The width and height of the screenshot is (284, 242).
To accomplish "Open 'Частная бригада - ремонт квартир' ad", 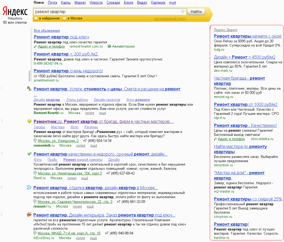I will pos(240,81).
